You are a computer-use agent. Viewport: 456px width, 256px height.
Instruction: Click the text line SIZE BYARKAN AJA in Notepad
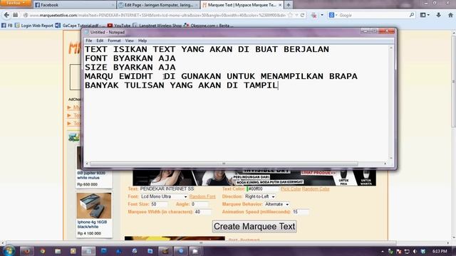point(130,68)
